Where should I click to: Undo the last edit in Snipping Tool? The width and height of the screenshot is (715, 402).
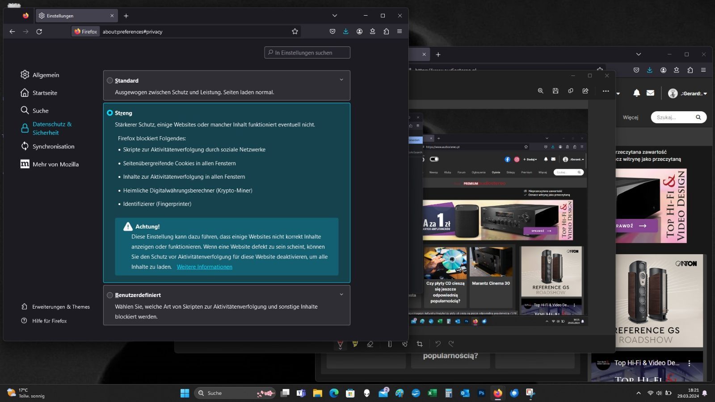(438, 344)
